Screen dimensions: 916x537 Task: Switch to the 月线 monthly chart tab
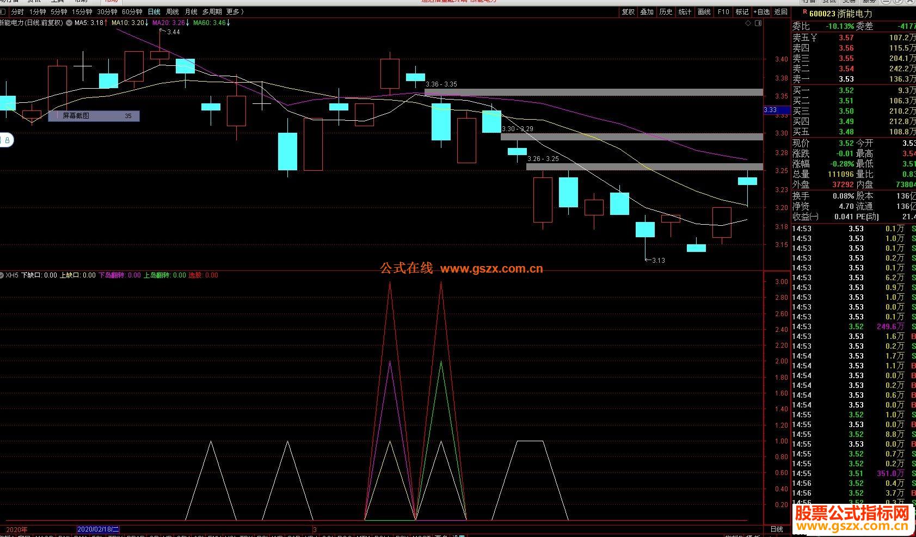(x=191, y=12)
